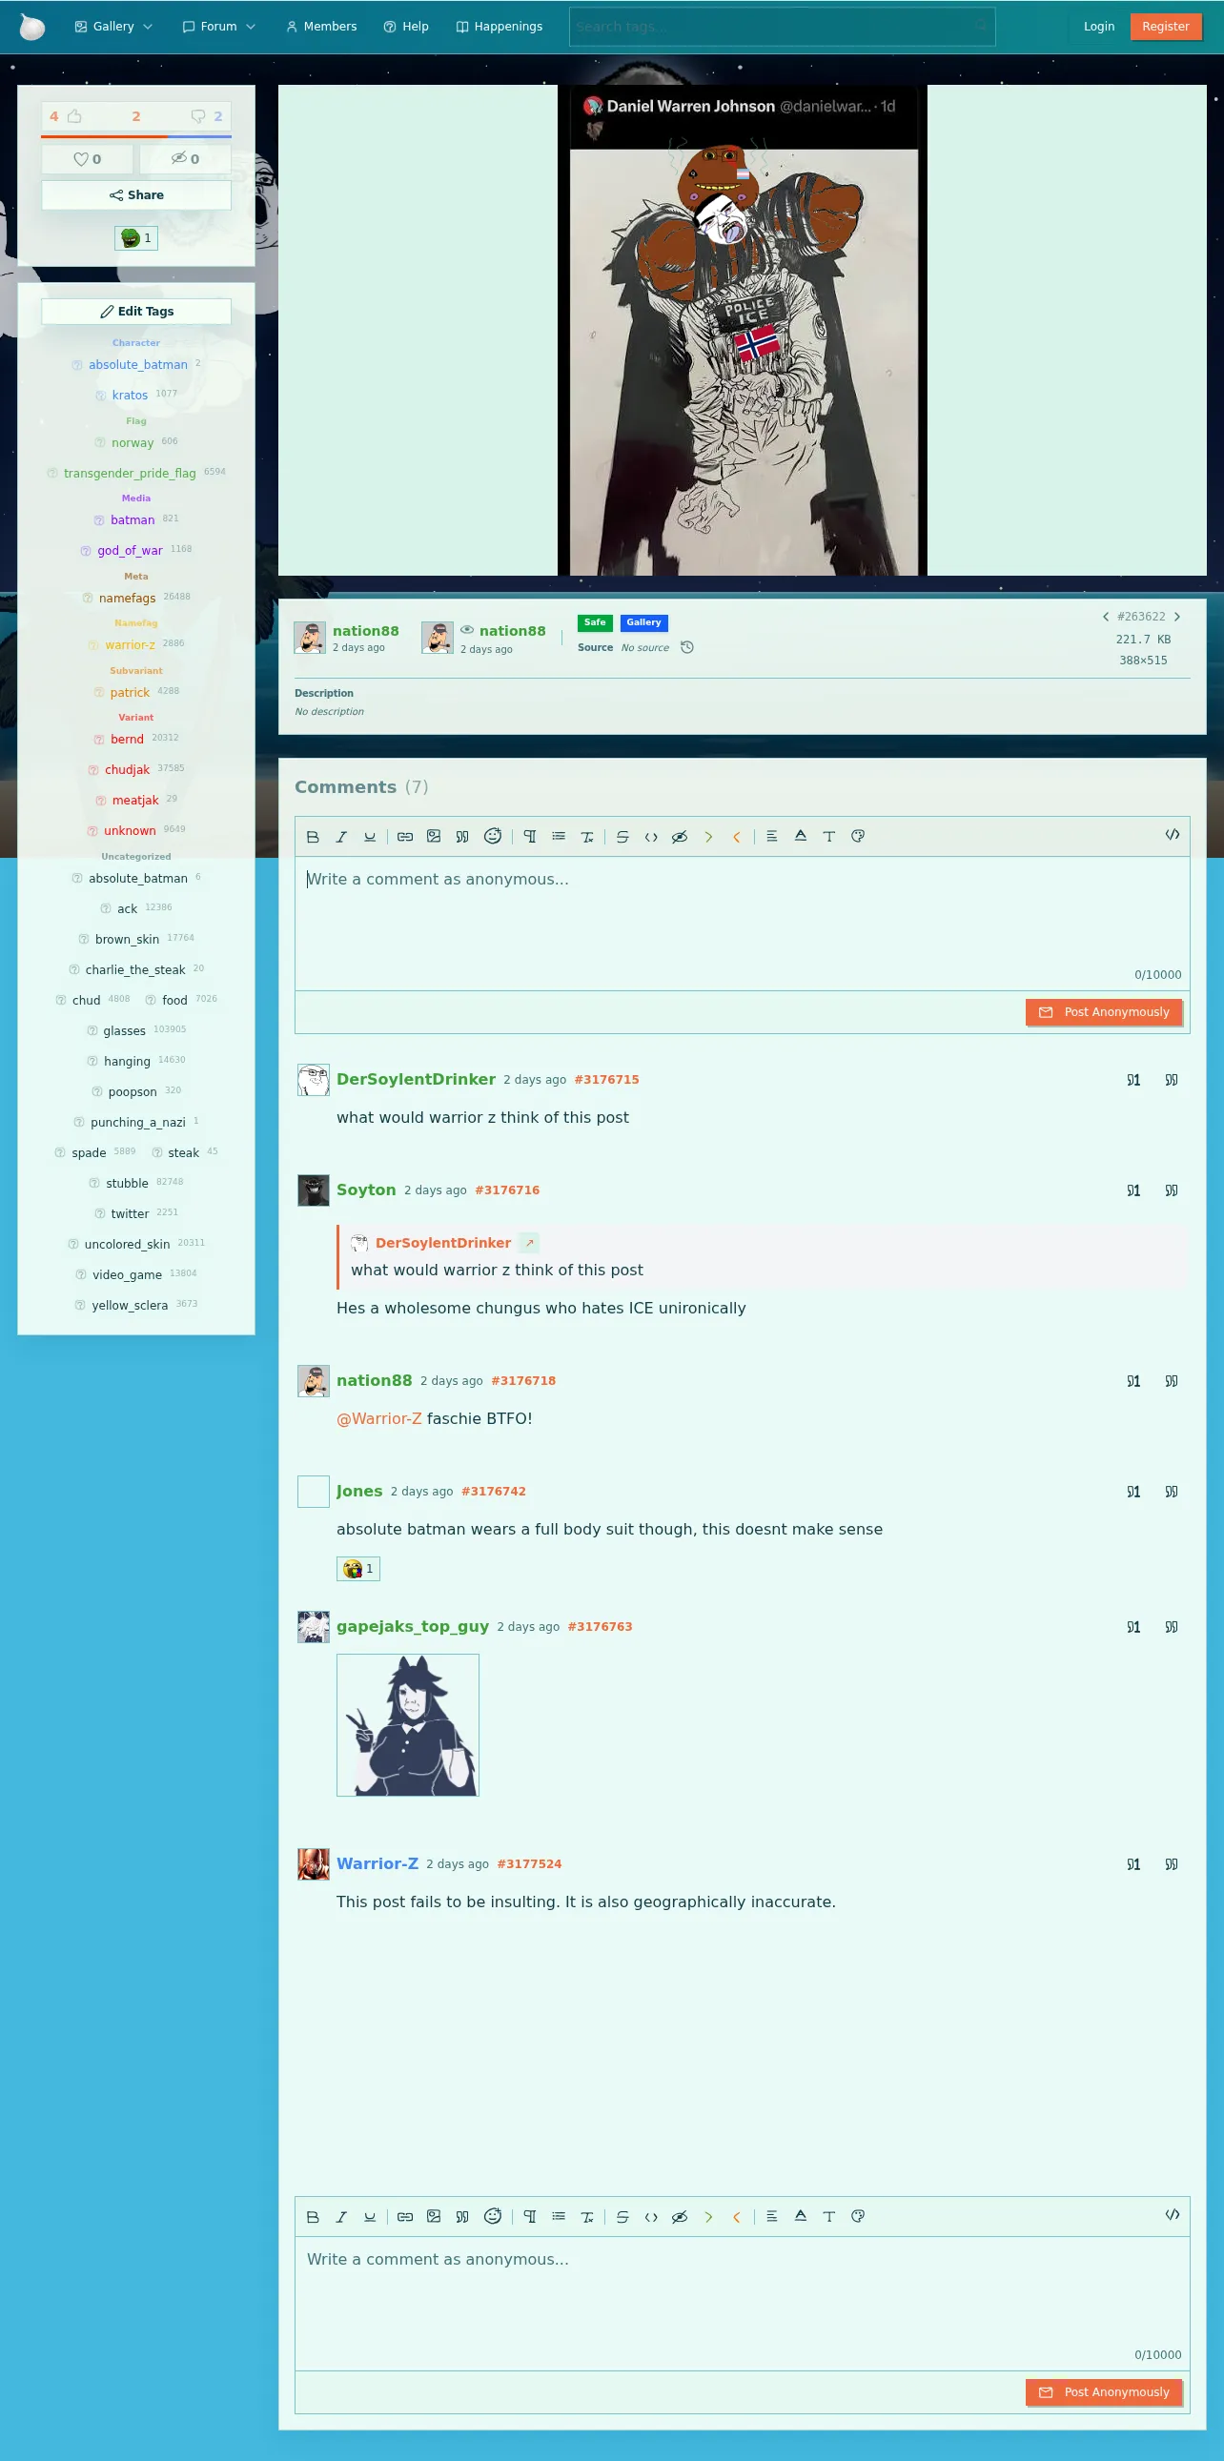
Task: Open the emoji picker in the upper editor
Action: 493,837
